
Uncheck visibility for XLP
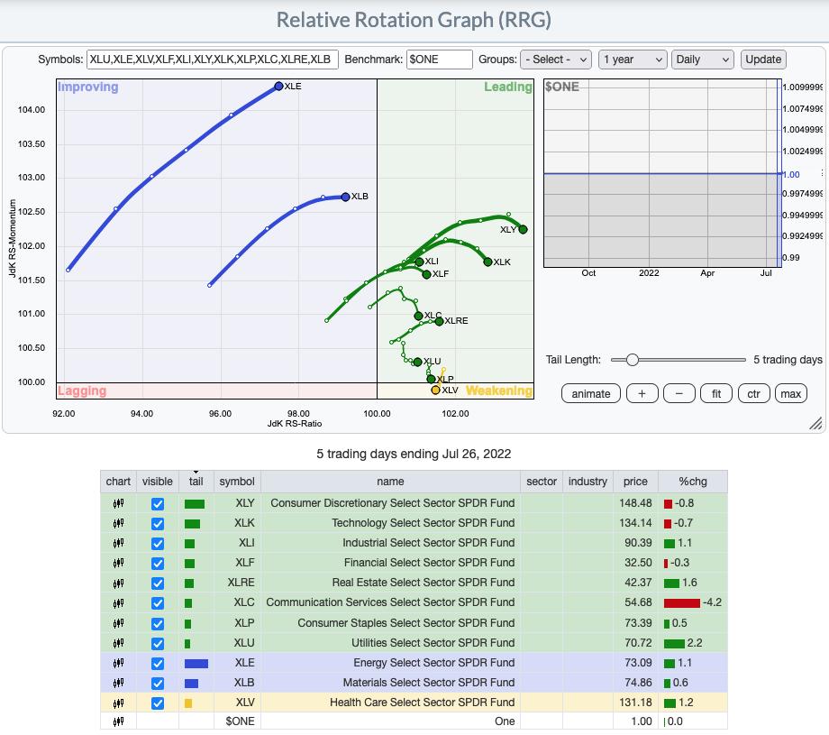pos(158,624)
